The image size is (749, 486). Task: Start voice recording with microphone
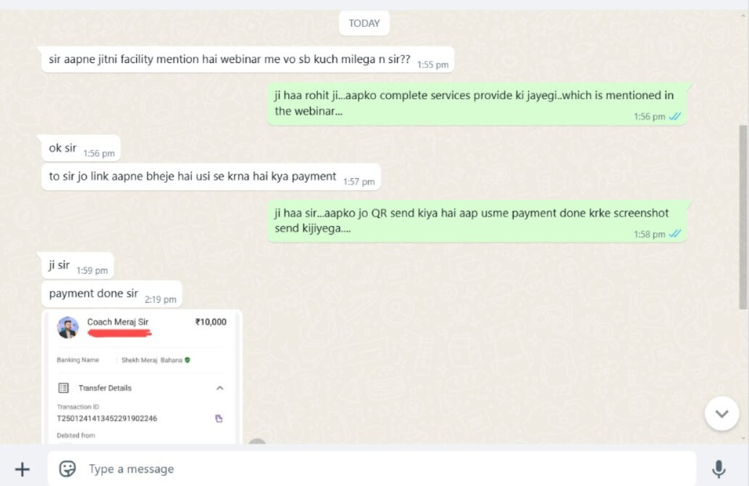coord(719,469)
